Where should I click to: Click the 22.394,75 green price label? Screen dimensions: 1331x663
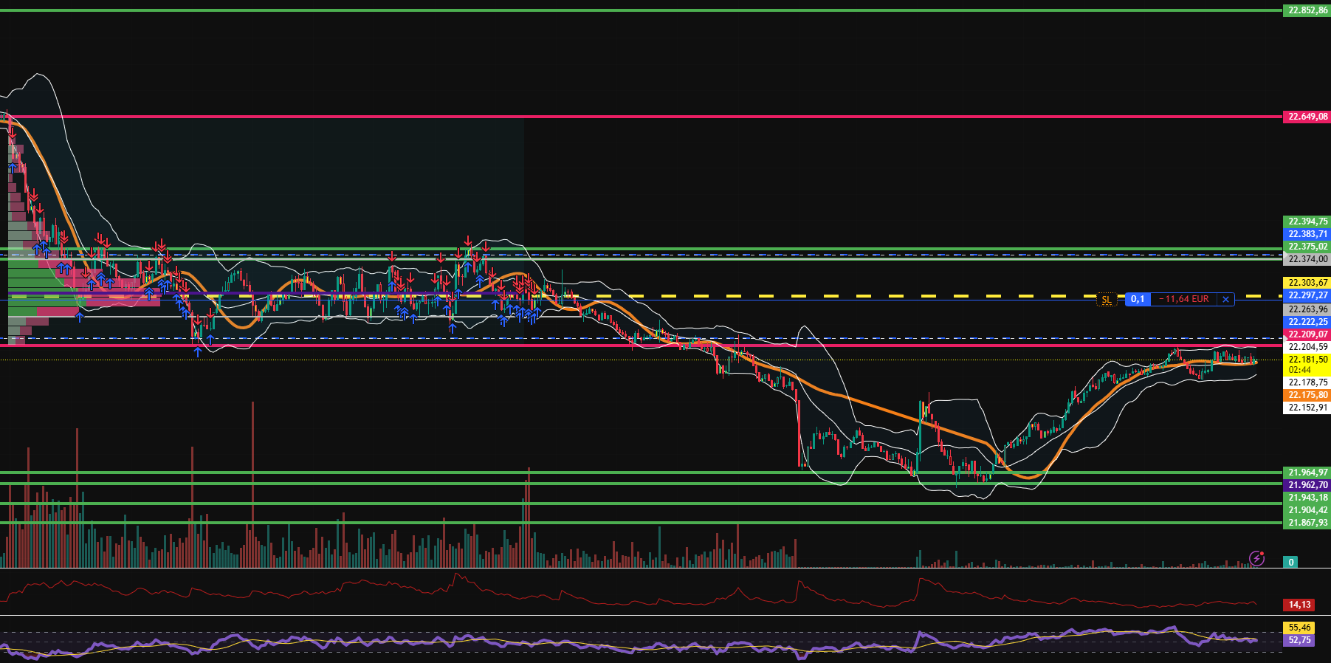(x=1307, y=221)
